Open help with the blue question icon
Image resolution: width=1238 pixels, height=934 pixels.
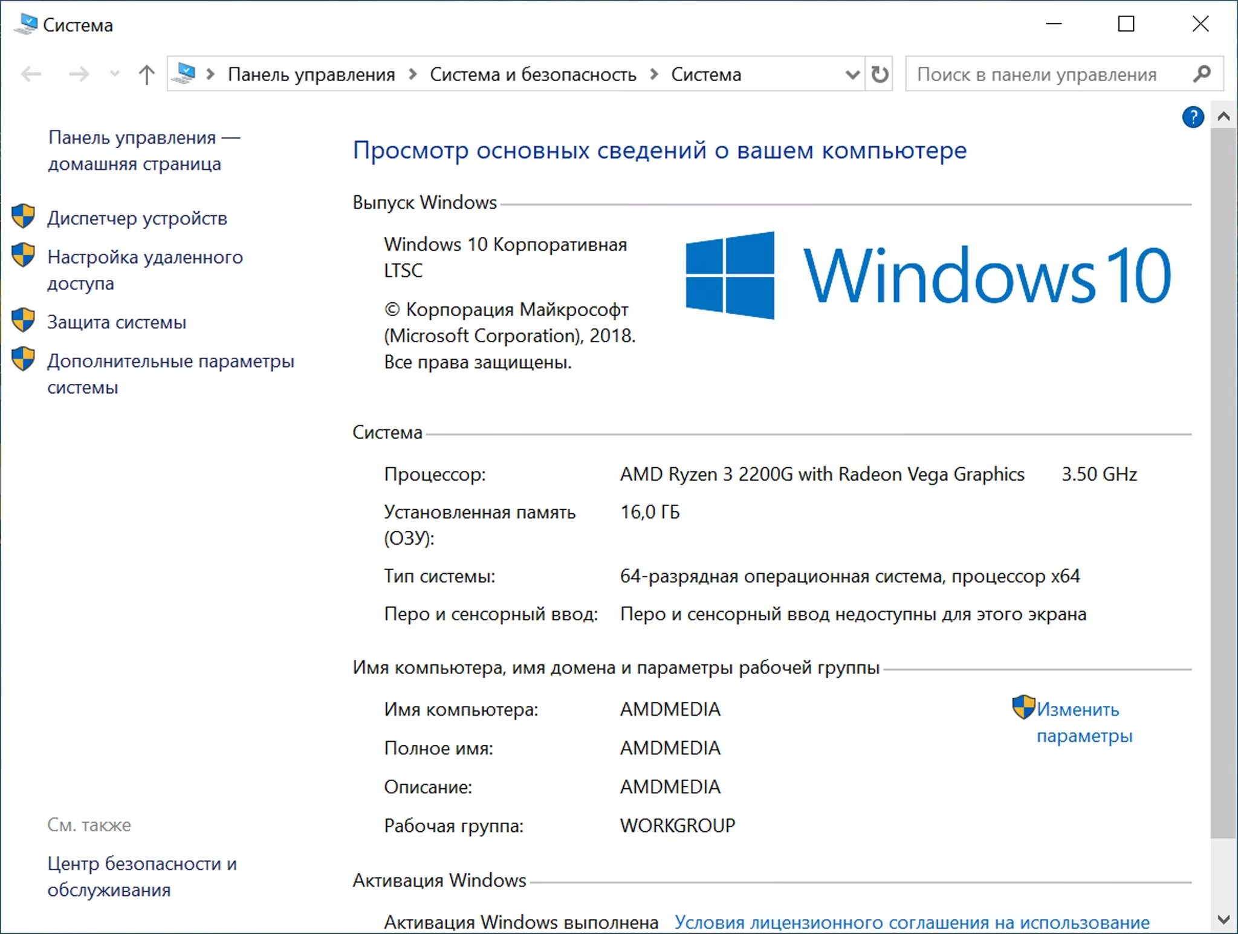tap(1193, 117)
